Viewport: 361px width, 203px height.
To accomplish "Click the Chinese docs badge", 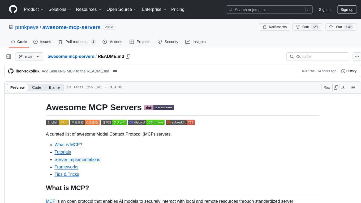I will tap(85, 122).
